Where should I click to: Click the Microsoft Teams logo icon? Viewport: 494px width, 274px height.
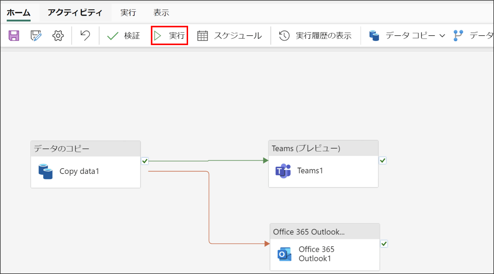tap(283, 171)
